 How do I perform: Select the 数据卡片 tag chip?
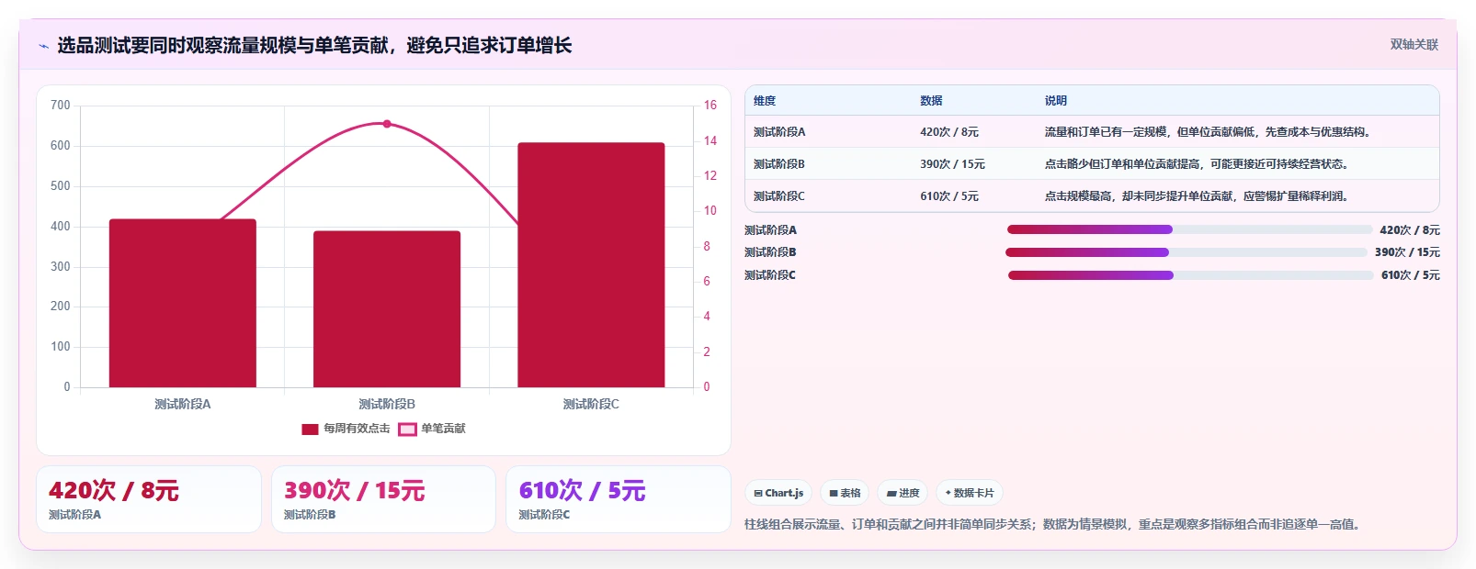(x=970, y=493)
